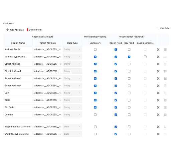
Task: Enable Mandatory checkbox for Address PsoID
Action: click(x=95, y=49)
